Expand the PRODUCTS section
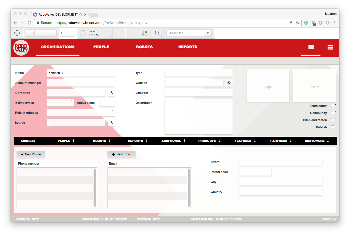This screenshot has height=235, width=350. (x=209, y=141)
